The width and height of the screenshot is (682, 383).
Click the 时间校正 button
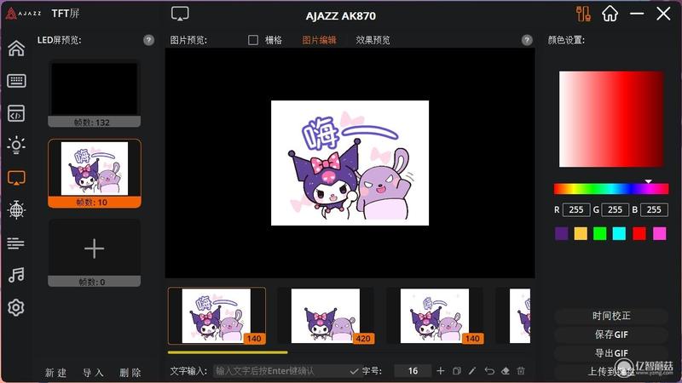click(611, 316)
